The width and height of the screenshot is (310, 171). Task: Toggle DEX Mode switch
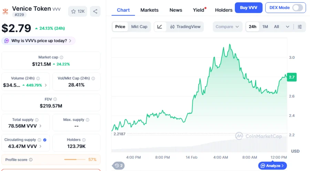coord(297,8)
